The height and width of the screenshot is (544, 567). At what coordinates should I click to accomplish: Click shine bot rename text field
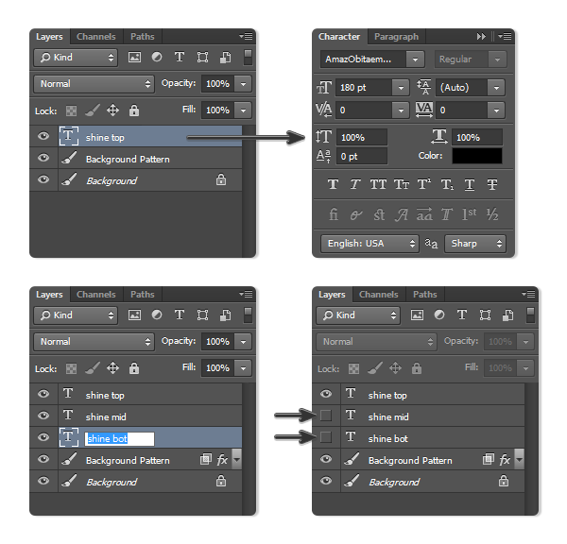coord(119,438)
